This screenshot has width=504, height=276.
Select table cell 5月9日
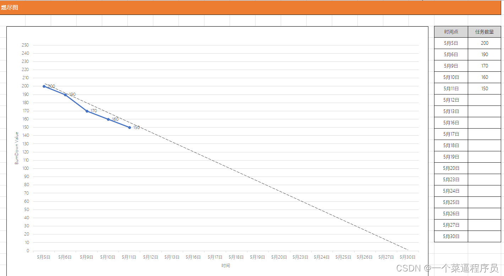451,66
